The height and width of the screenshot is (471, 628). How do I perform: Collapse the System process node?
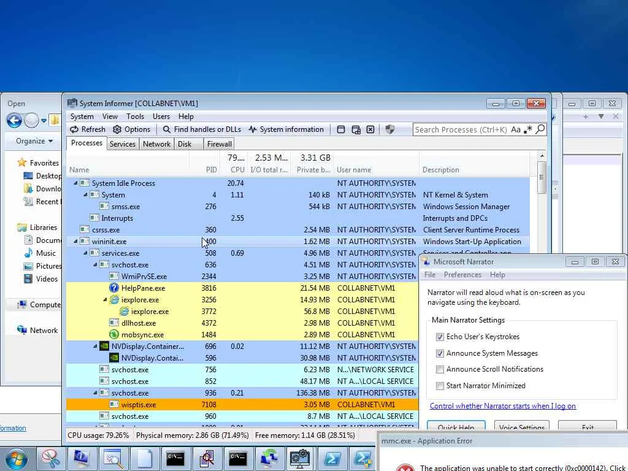85,194
